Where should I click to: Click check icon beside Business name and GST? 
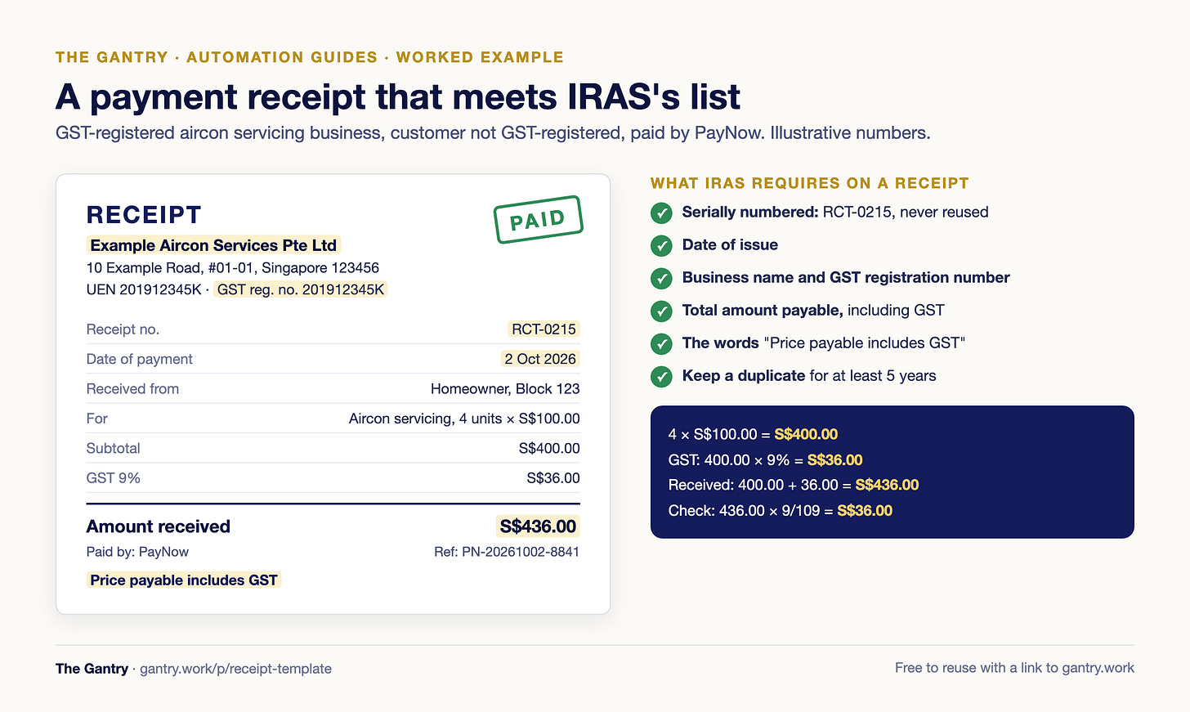point(661,279)
